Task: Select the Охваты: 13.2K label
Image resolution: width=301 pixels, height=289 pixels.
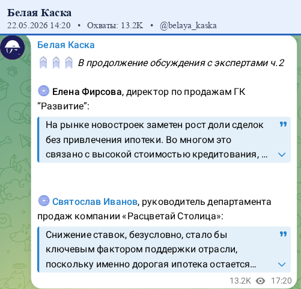Action: click(x=115, y=25)
